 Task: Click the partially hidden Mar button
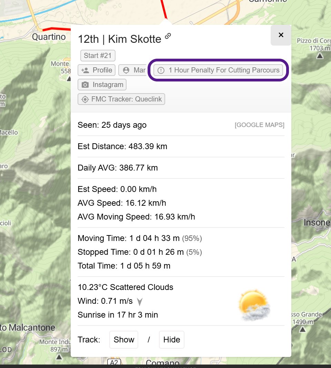(x=133, y=70)
